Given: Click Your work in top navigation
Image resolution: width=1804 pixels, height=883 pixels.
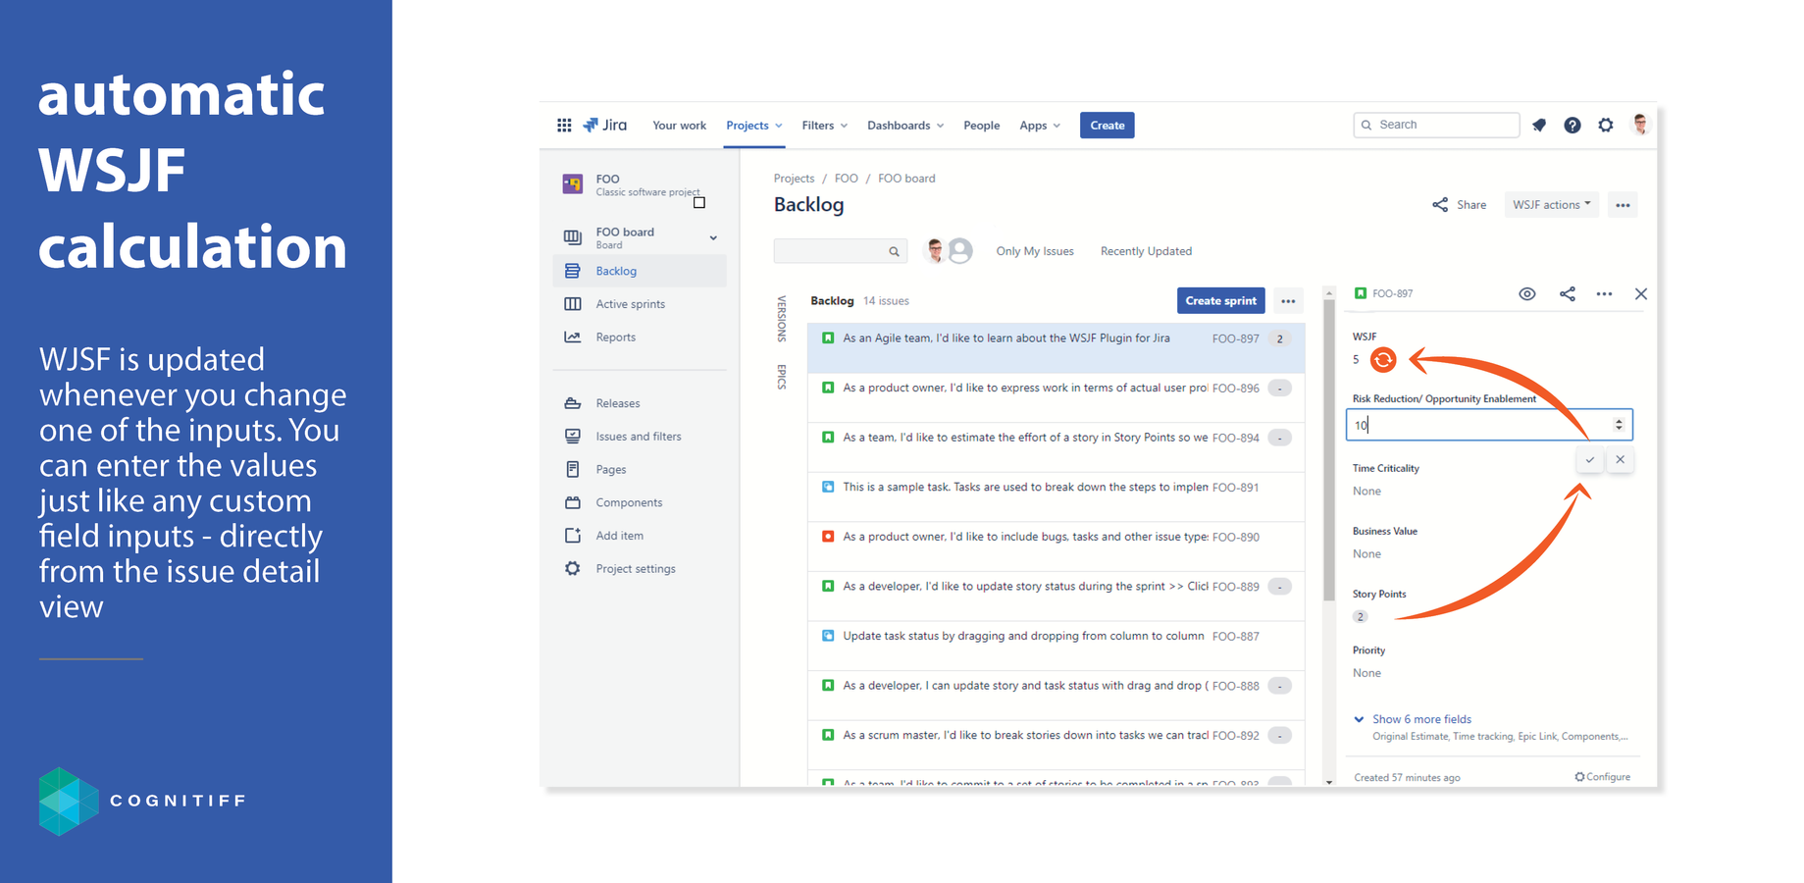Looking at the screenshot, I should (679, 126).
